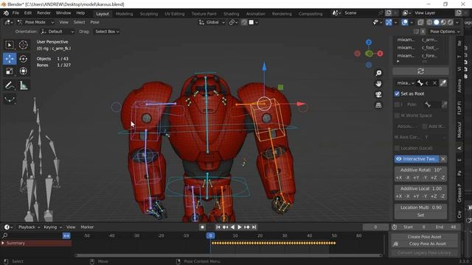Viewport: 472px width, 265px height.
Task: Click the Additive Rotation 10° field
Action: pyautogui.click(x=420, y=170)
